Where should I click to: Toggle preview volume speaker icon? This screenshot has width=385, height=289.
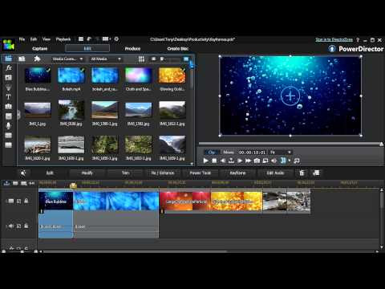(274, 161)
